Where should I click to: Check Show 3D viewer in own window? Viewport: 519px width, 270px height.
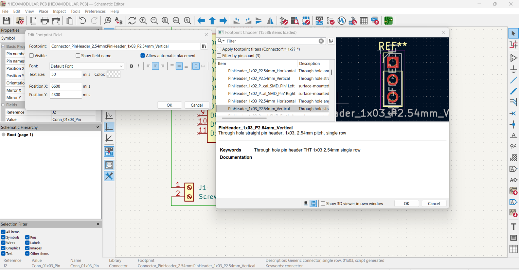323,204
